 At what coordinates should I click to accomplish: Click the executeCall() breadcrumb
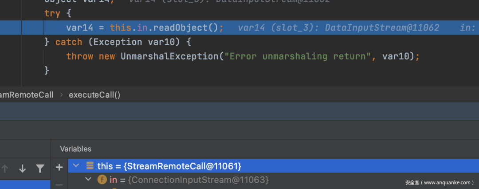tap(95, 95)
